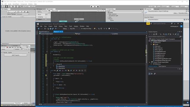
Task: Select the Unity Scale tool
Action: click(13, 7)
